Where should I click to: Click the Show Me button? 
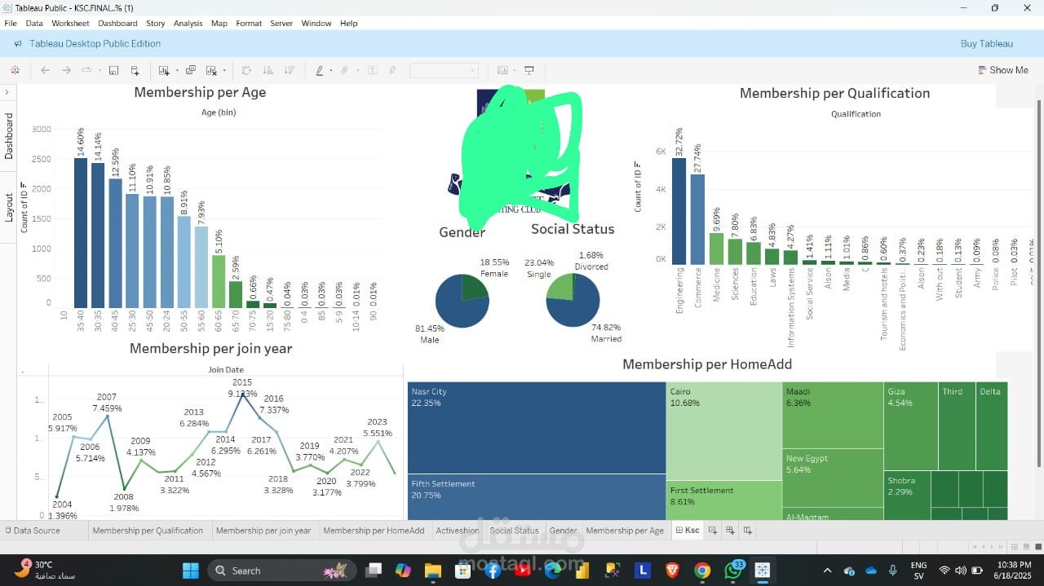tap(1003, 70)
